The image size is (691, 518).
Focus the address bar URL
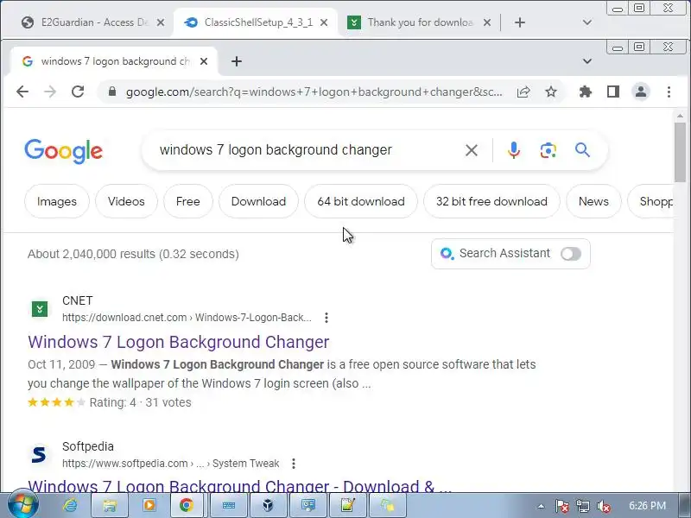click(x=314, y=92)
